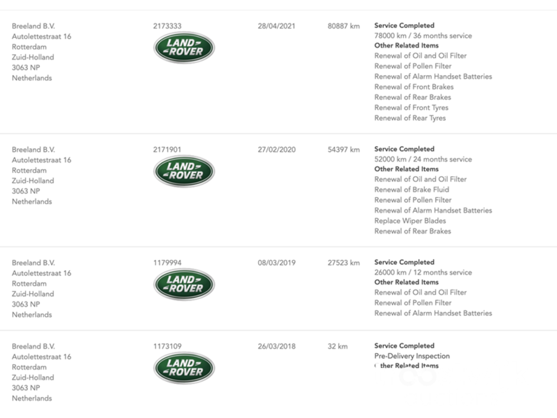Select service record number 2173333
Image resolution: width=557 pixels, height=418 pixels.
pos(167,26)
